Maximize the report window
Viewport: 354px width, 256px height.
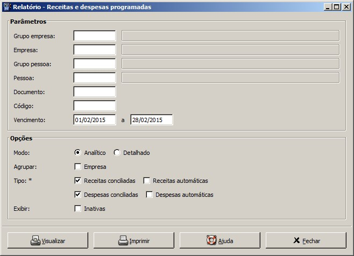[x=336, y=7]
